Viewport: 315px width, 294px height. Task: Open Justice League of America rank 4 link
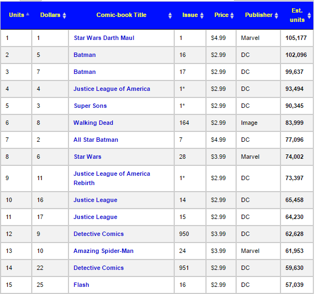click(x=112, y=89)
